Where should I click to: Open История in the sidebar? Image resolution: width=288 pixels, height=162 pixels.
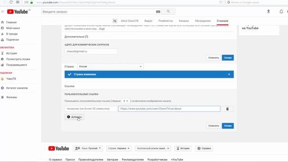click(11, 53)
